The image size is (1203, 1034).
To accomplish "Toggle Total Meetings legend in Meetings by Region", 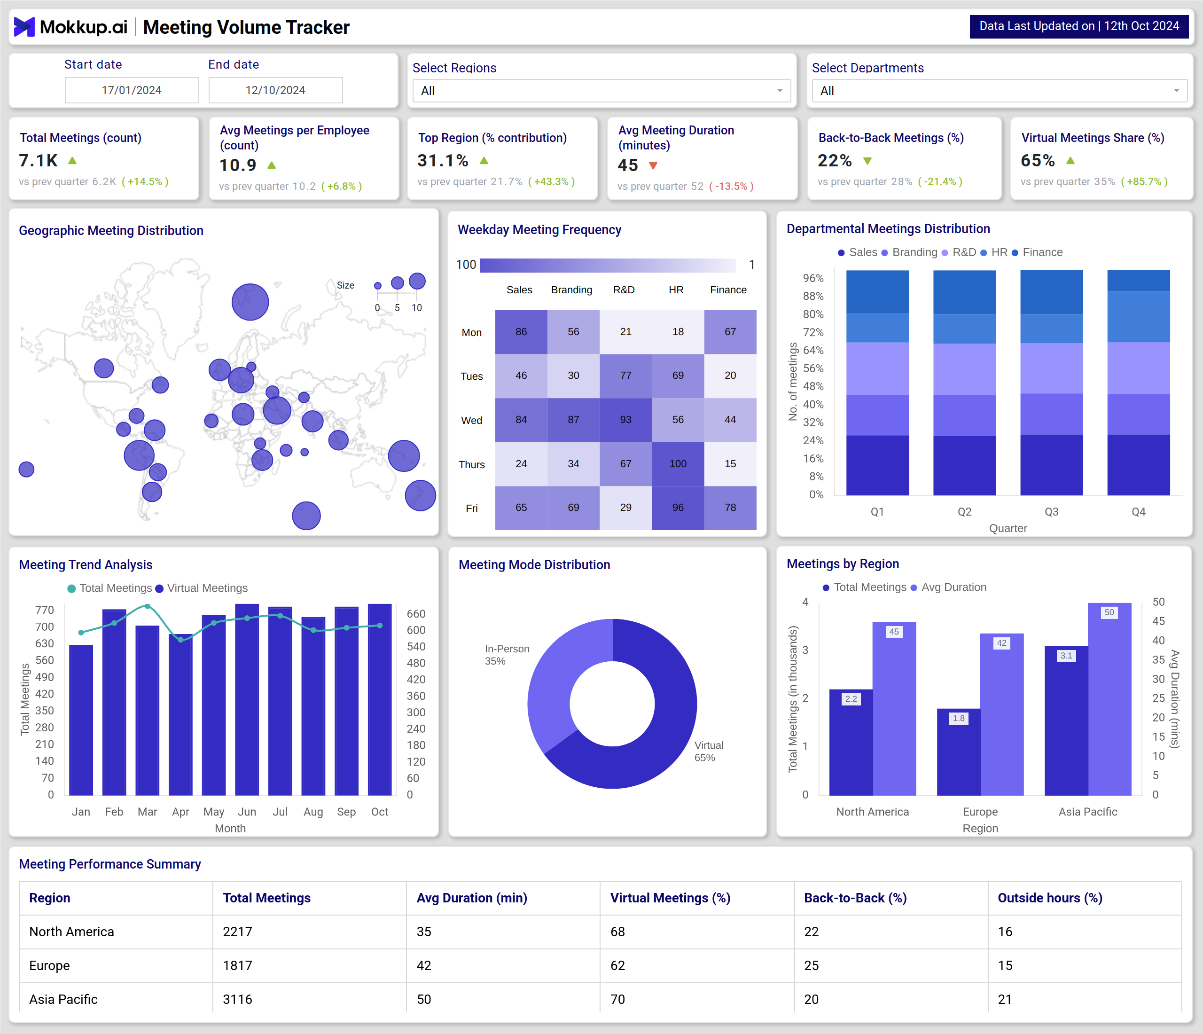I will [x=865, y=587].
